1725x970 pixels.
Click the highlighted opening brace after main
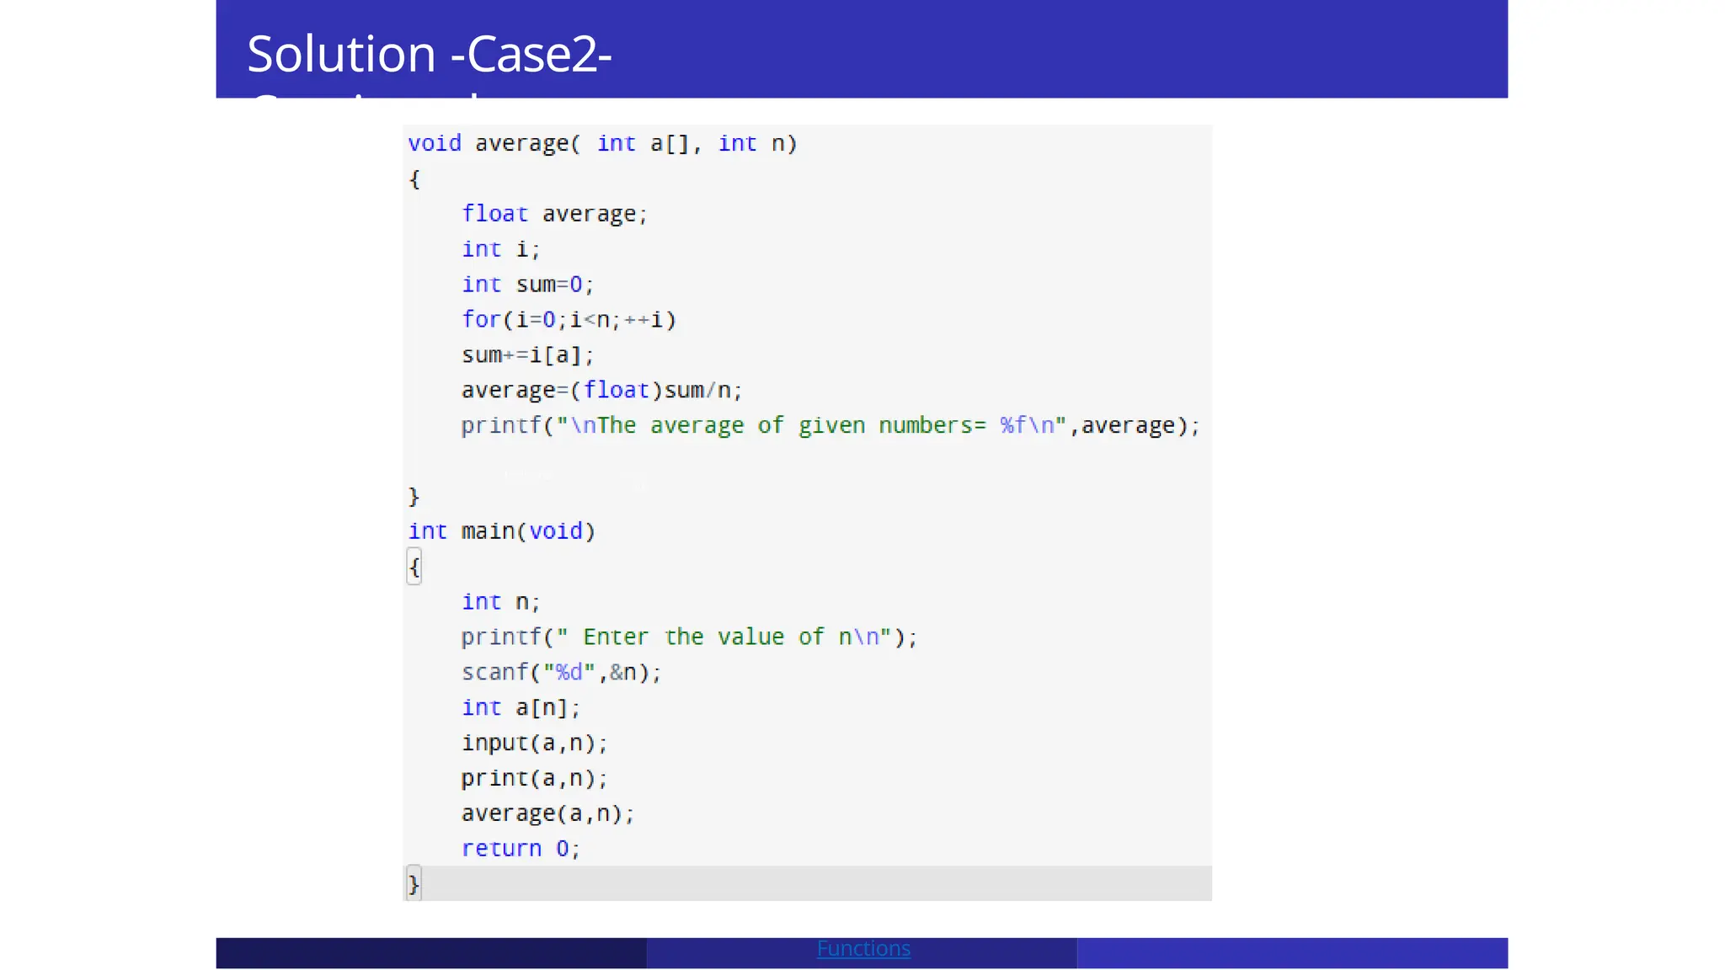coord(414,567)
